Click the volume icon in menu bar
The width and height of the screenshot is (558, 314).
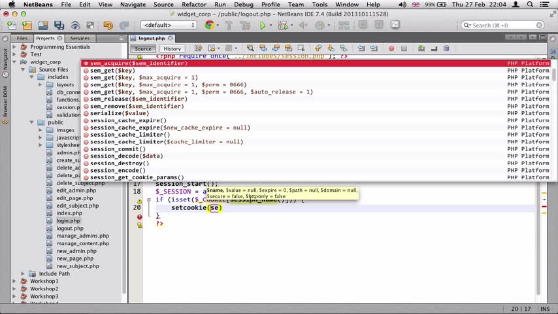click(x=402, y=5)
